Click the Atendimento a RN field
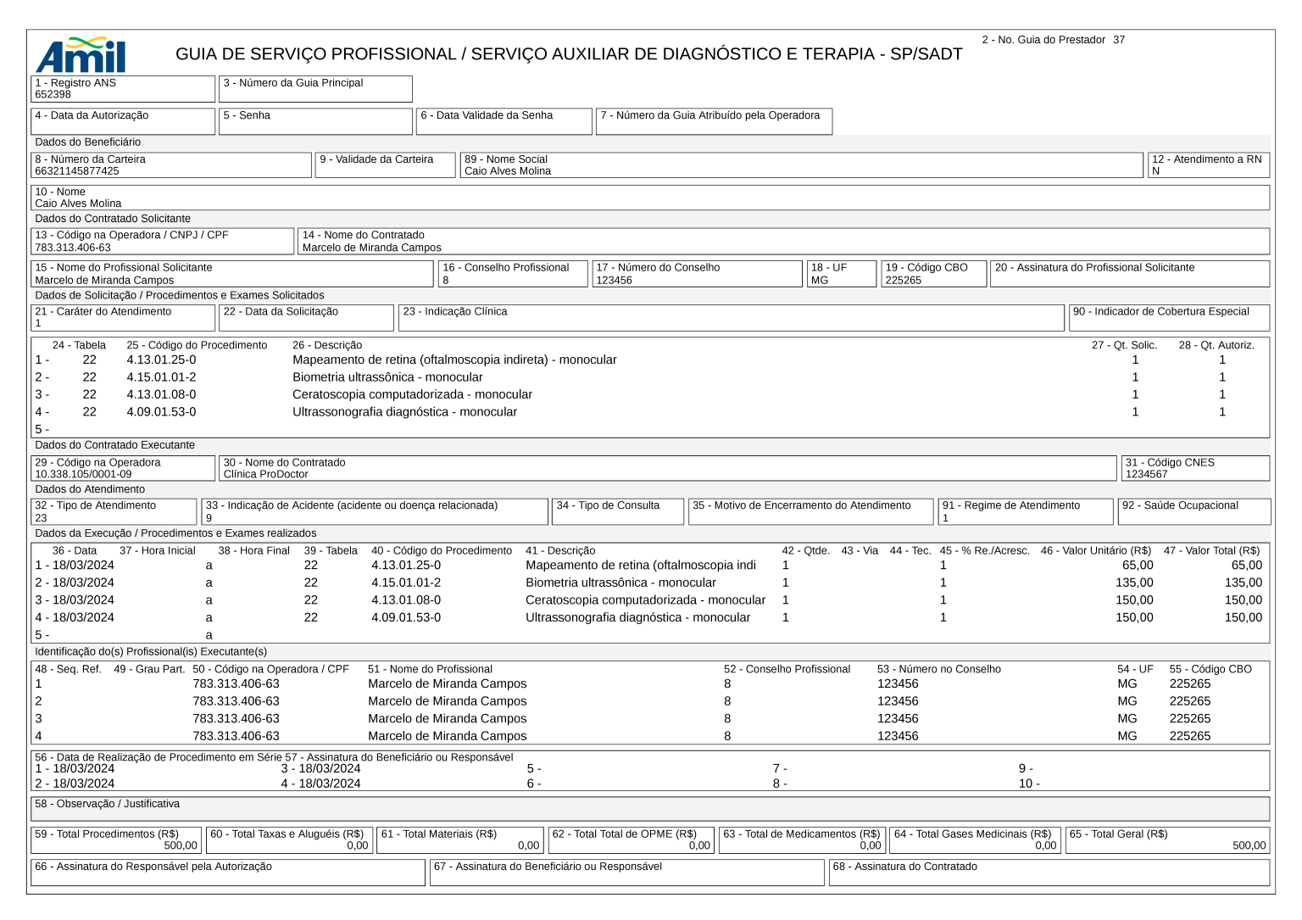The height and width of the screenshot is (920, 1302). tap(1209, 165)
